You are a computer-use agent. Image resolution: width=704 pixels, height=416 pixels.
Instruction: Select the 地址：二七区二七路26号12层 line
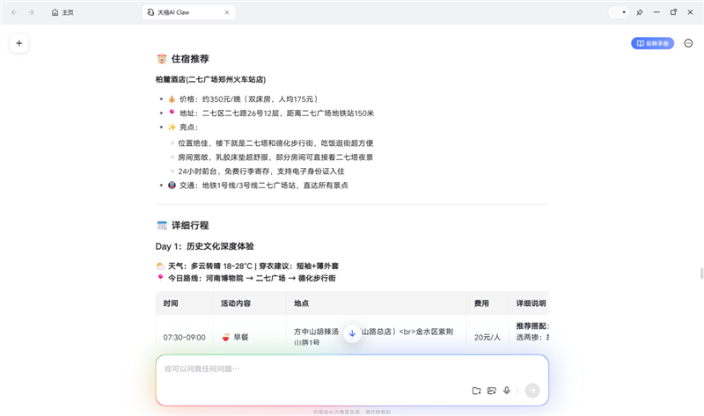point(271,113)
